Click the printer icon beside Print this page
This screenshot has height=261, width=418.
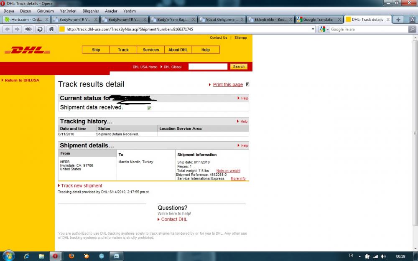[x=247, y=84]
